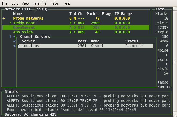Click the Cryptd value 159
Viewport: 177px width, 117px height.
coord(165,37)
